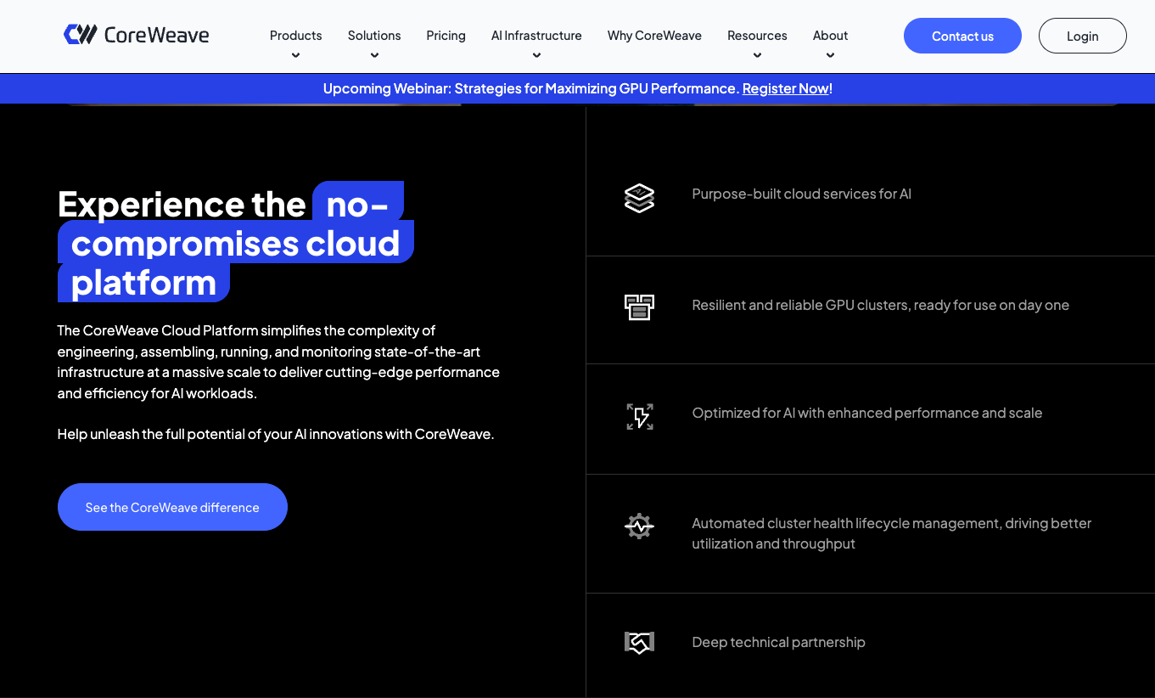Open the Resources menu
The image size is (1155, 698).
757,36
